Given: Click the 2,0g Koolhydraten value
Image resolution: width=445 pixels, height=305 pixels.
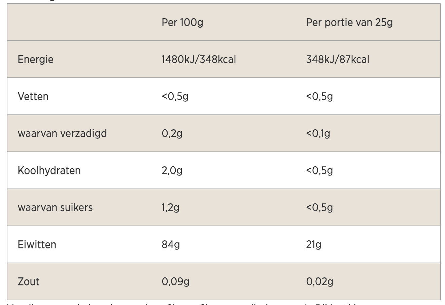Looking at the screenshot, I should 172,171.
